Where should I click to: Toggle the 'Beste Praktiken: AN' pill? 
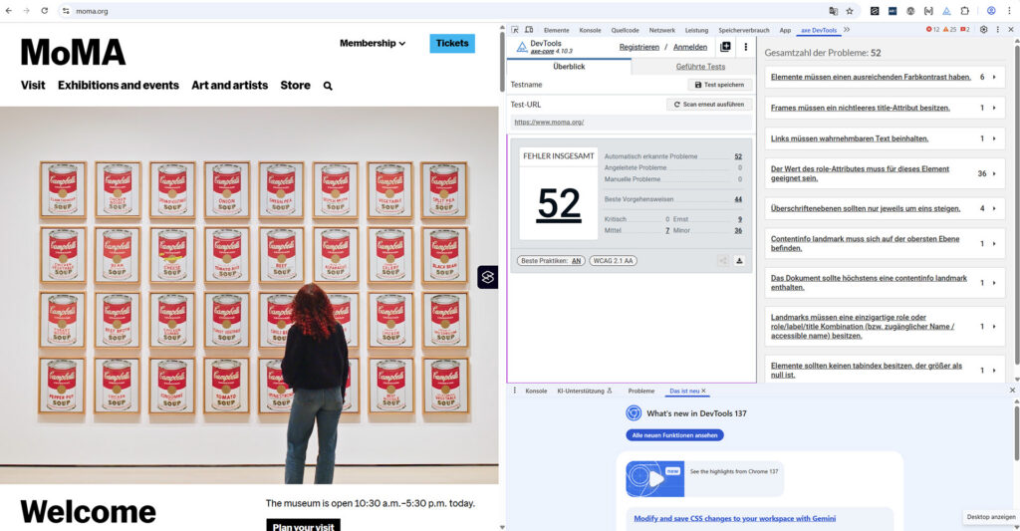tap(551, 261)
